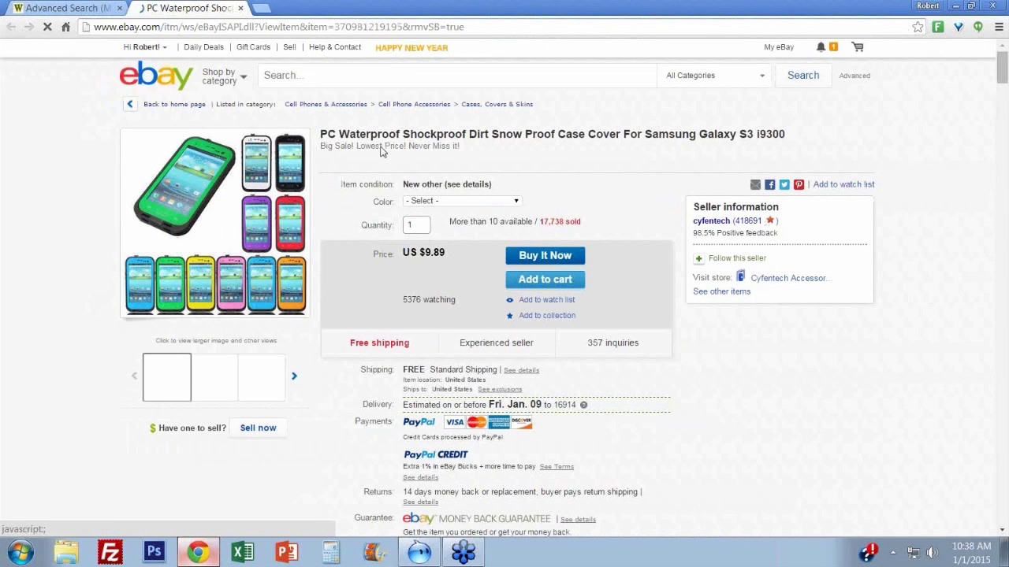Click the Quantity input field
The image size is (1009, 567).
(x=416, y=224)
